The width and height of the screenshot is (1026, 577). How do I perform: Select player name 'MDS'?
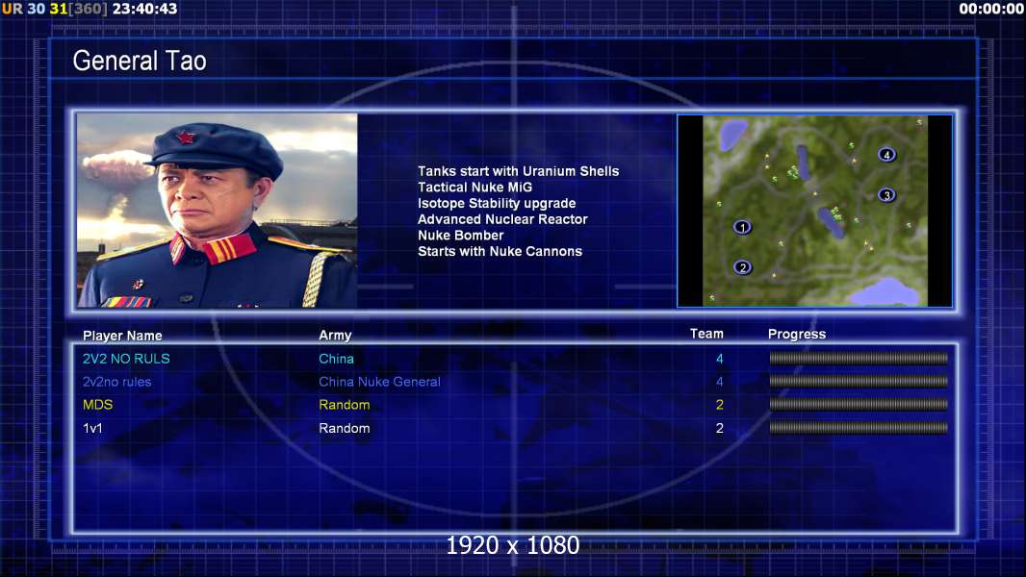pyautogui.click(x=97, y=405)
